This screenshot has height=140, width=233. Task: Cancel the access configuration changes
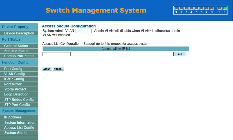point(59,69)
